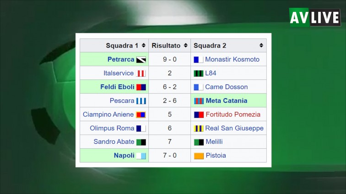Screen dimensions: 346x194
Task: Click the Petrarca black-white flag icon
Action: (x=141, y=60)
